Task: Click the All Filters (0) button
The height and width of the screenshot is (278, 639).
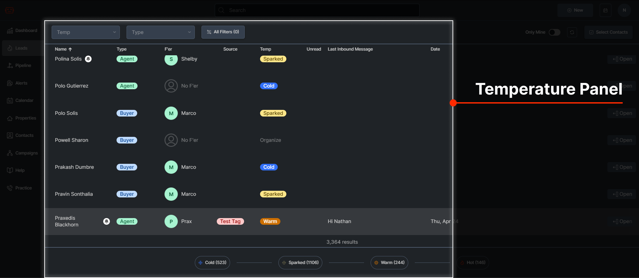Action: click(x=223, y=32)
